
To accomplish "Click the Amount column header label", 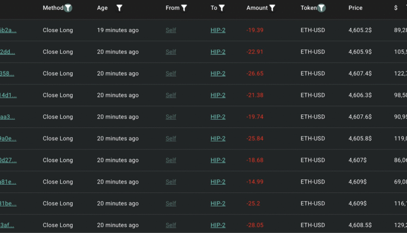I will [257, 8].
